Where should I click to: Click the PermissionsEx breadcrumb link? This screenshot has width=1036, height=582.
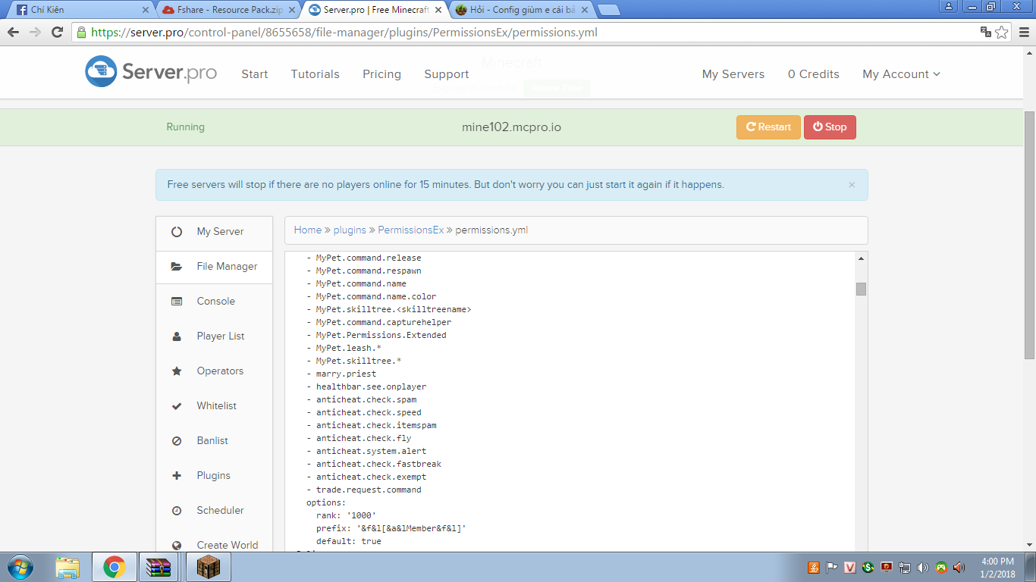[411, 230]
